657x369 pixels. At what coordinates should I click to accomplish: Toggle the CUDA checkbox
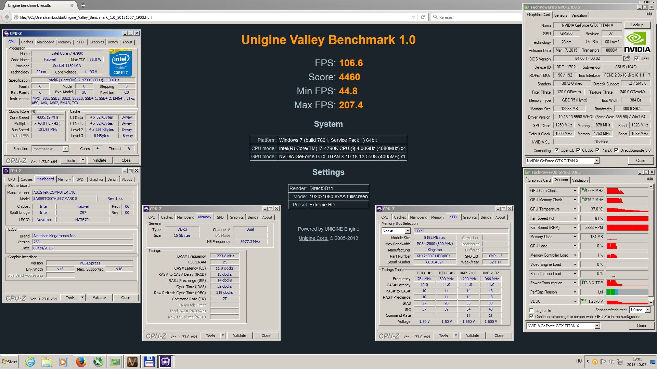(578, 150)
